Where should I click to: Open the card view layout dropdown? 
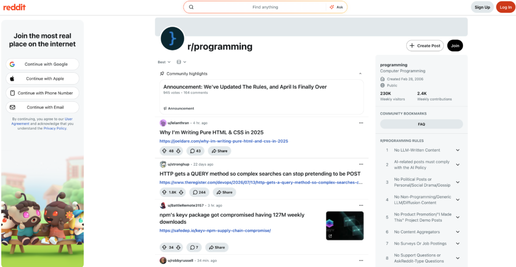[181, 62]
